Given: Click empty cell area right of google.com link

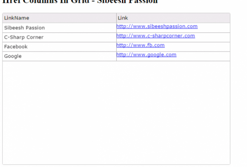Looking at the screenshot, I should [203, 56].
